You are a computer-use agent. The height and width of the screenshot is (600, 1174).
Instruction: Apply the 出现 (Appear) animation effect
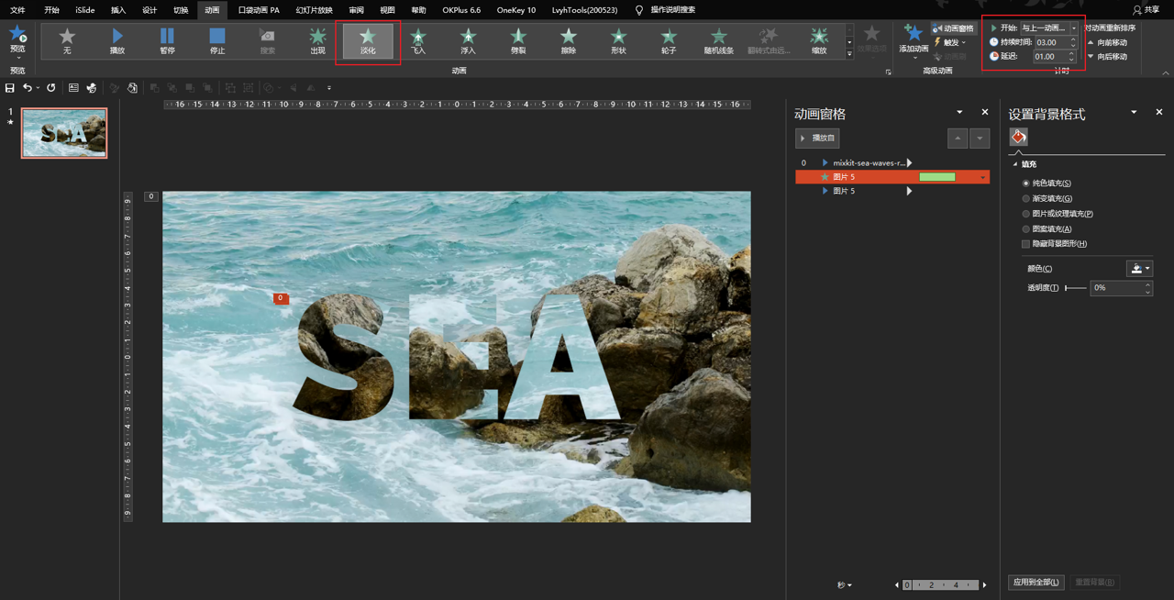(x=317, y=40)
